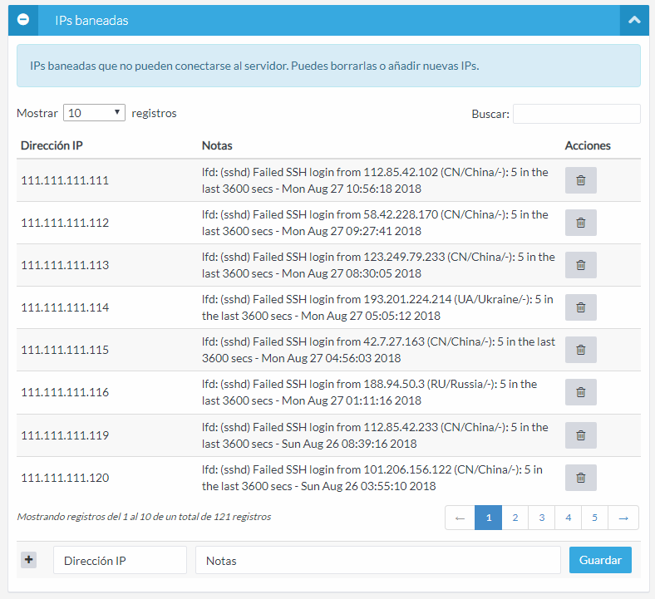Sort table by Notas column header
The image size is (655, 599).
pos(217,145)
